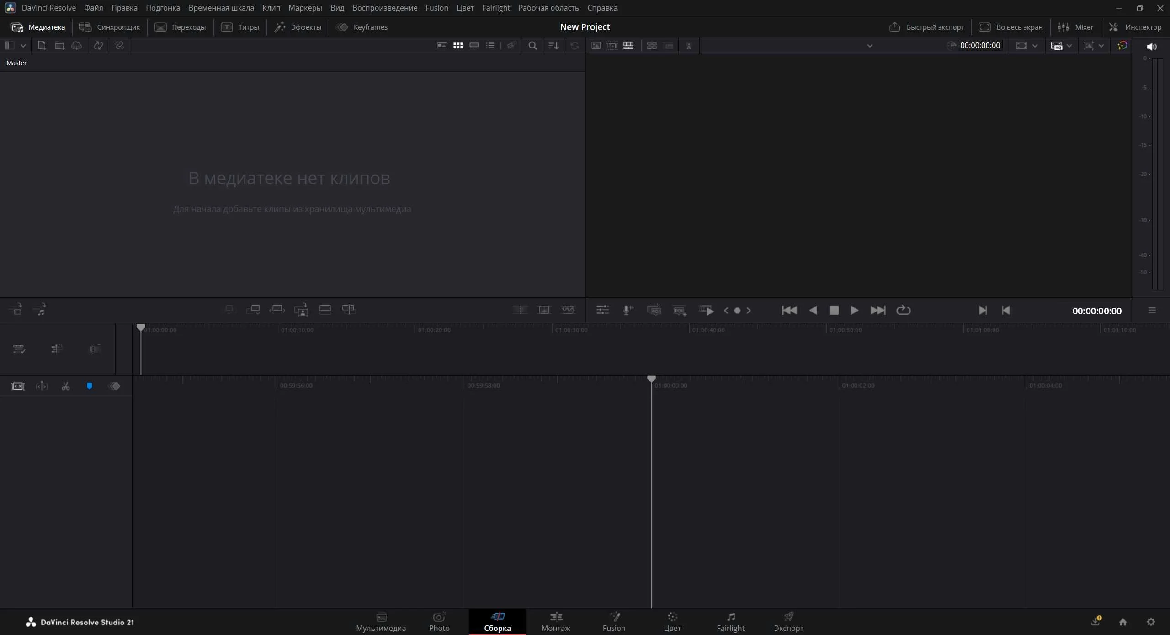Viewport: 1170px width, 635px height.
Task: Click the cloud import icon
Action: click(77, 45)
